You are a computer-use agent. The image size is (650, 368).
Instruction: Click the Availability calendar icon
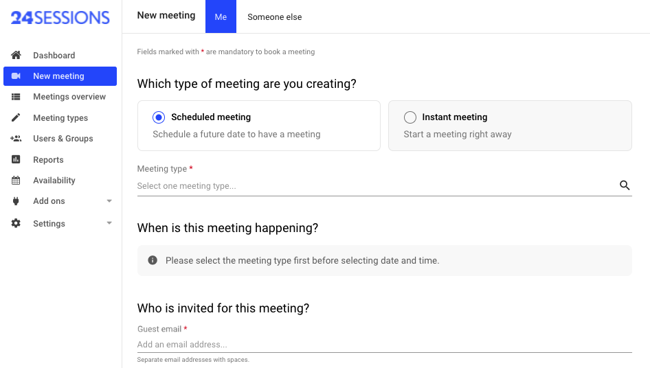tap(16, 181)
